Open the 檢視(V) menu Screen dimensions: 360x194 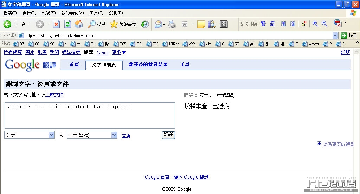click(49, 13)
